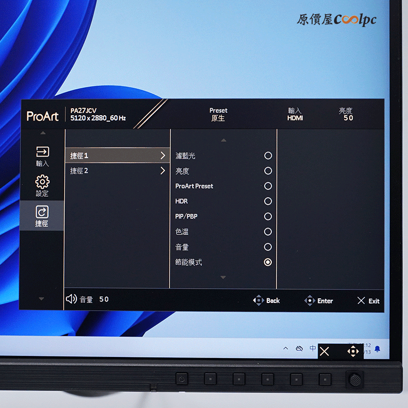This screenshot has width=408, height=408.
Task: Select the HDR radio option
Action: [x=268, y=201]
